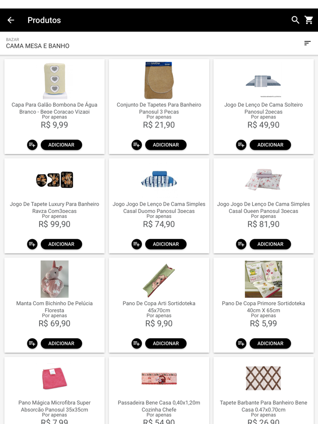Tap add-to-list icon for Manta Com Bichinho
This screenshot has height=424, width=318.
[32, 343]
